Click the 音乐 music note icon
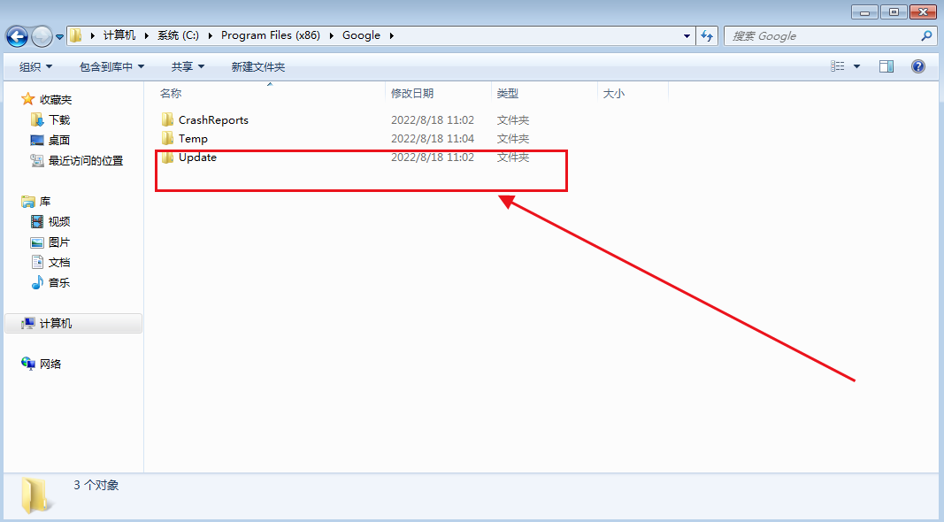Image resolution: width=944 pixels, height=522 pixels. pos(37,281)
